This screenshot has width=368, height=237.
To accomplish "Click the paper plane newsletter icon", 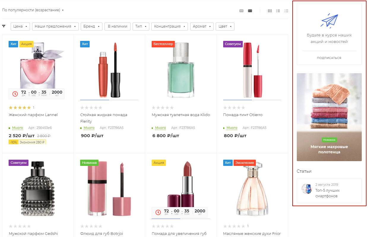I will (329, 21).
